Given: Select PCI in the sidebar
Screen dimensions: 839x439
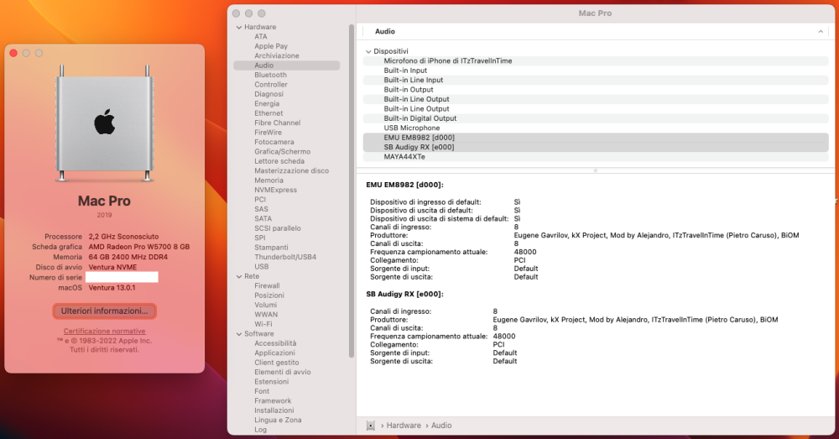Looking at the screenshot, I should point(260,200).
